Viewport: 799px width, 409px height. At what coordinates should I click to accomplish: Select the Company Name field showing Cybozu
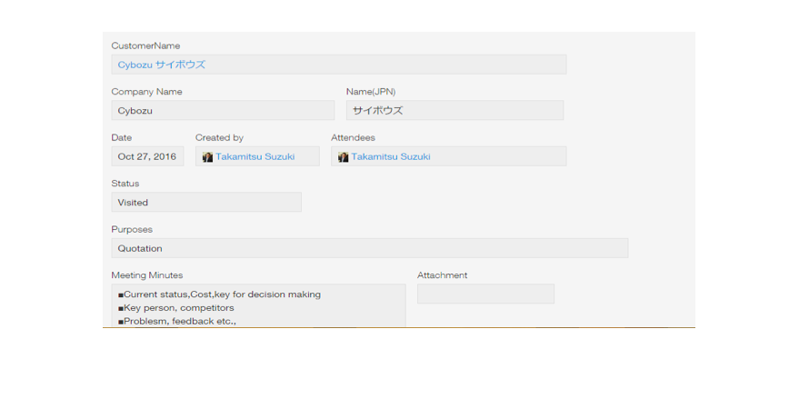tap(224, 111)
